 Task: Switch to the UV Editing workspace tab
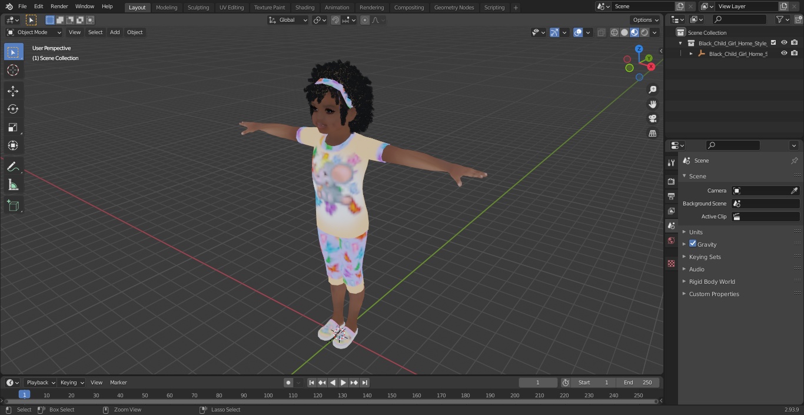pos(231,8)
